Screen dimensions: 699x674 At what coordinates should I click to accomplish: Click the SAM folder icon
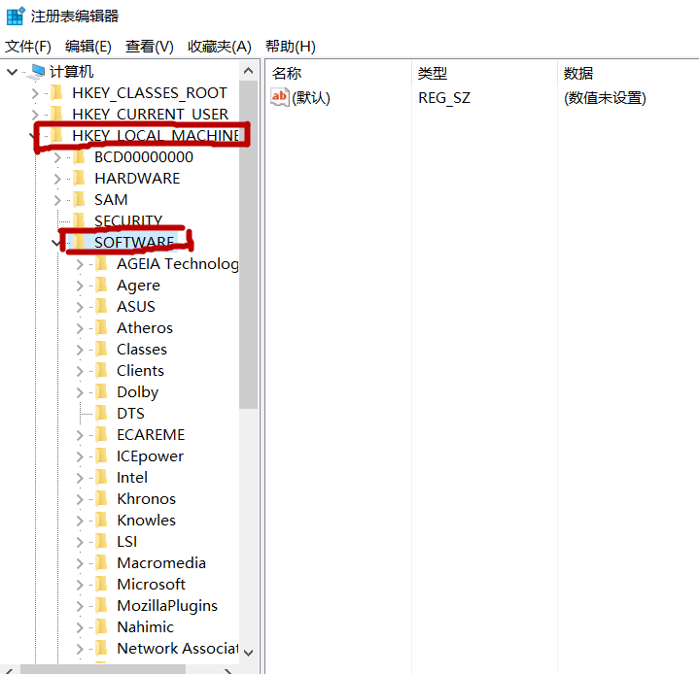pos(79,199)
